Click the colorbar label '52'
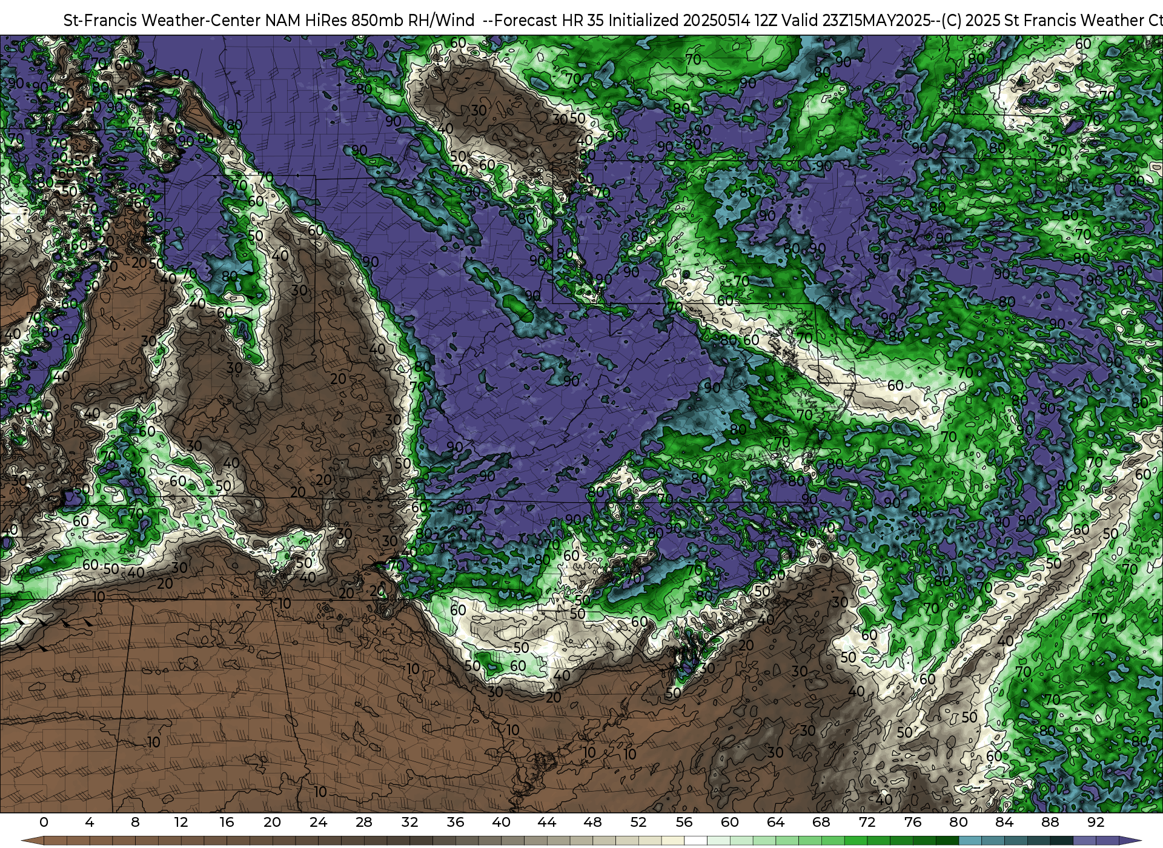Screen dimensions: 1163x848 638,822
